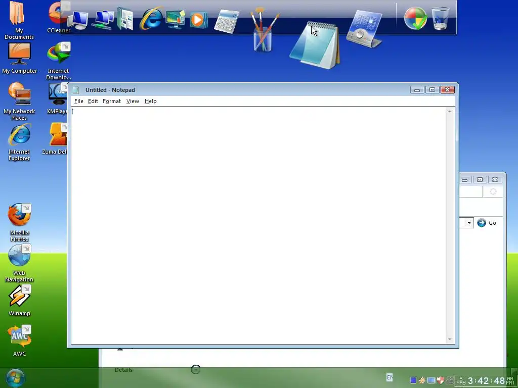Minimize the Notepad window
The width and height of the screenshot is (518, 388).
click(x=417, y=90)
